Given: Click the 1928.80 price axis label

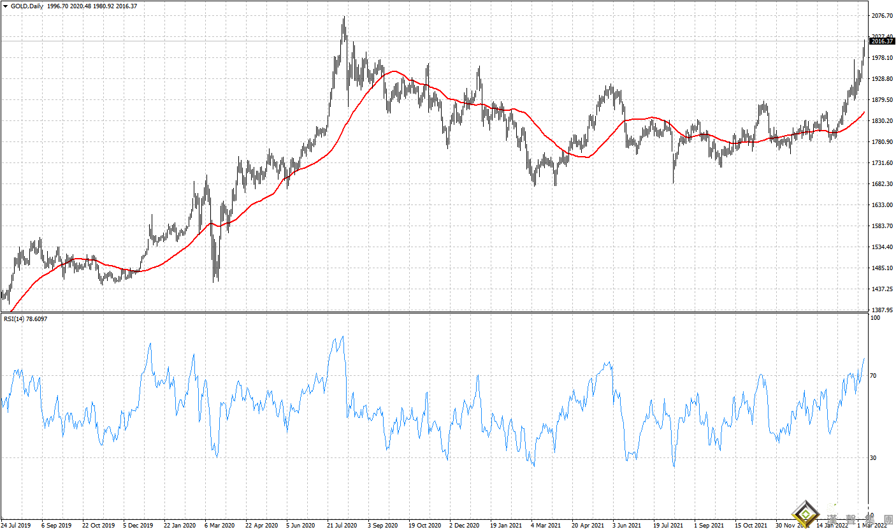Looking at the screenshot, I should [x=881, y=79].
